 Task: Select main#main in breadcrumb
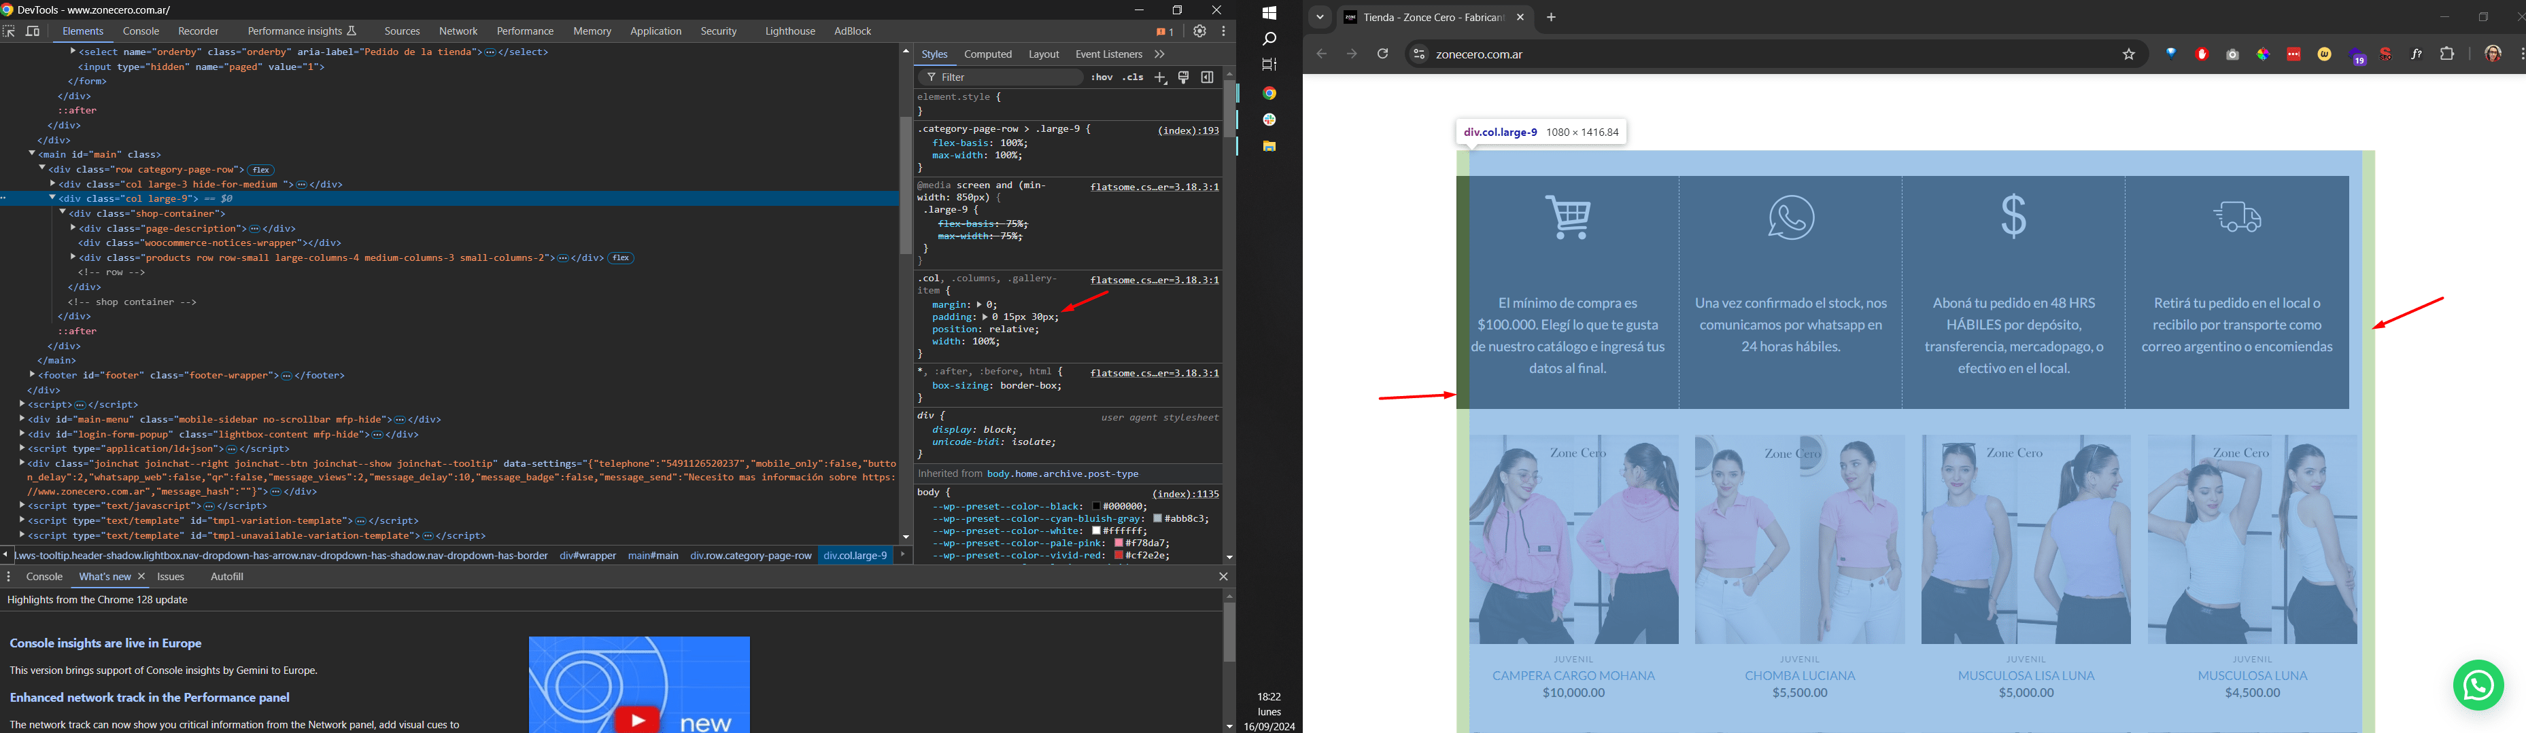coord(653,556)
